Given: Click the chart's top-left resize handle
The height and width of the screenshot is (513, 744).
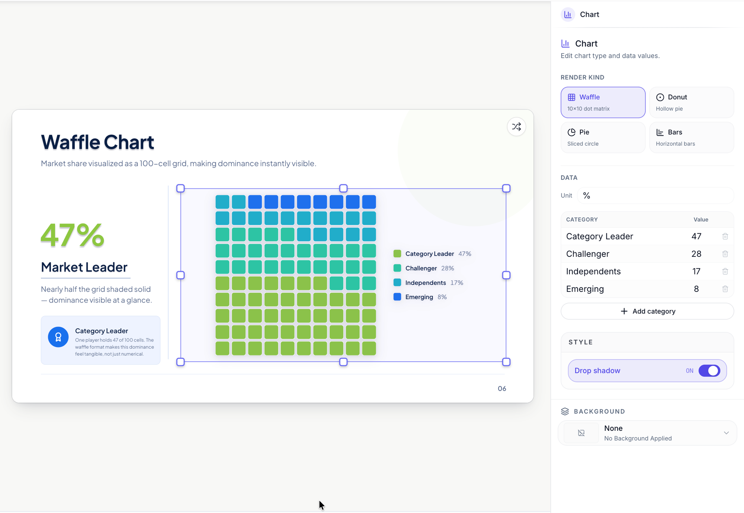Looking at the screenshot, I should click(x=180, y=188).
